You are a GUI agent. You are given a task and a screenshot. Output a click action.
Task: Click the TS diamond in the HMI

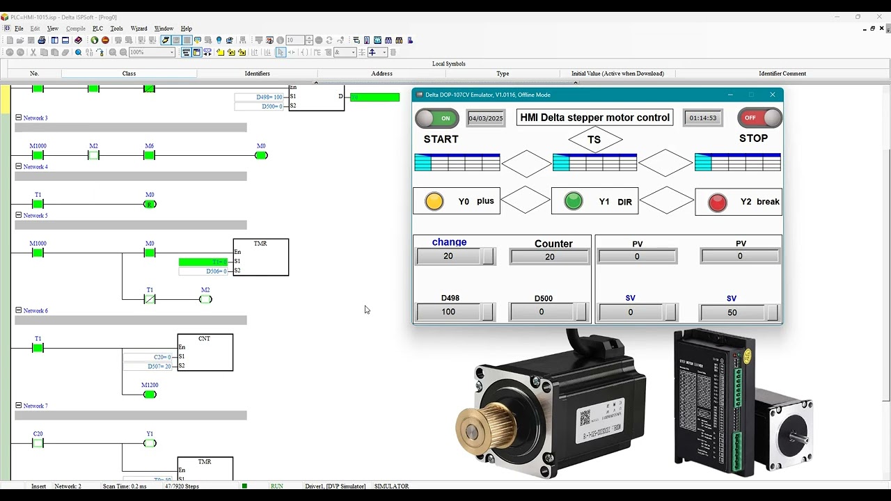click(594, 139)
